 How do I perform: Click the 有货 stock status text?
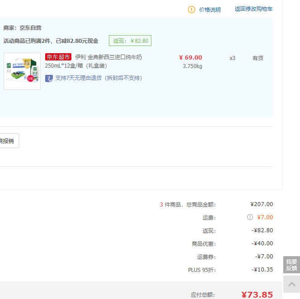(258, 58)
